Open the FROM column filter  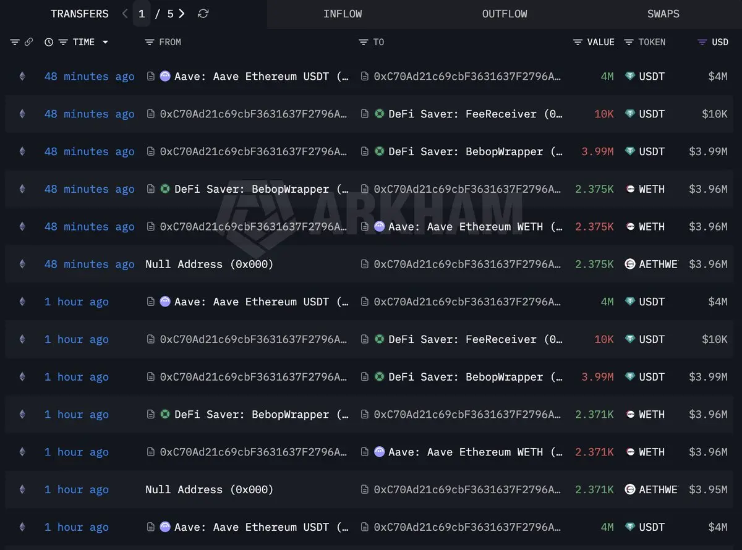pos(149,42)
